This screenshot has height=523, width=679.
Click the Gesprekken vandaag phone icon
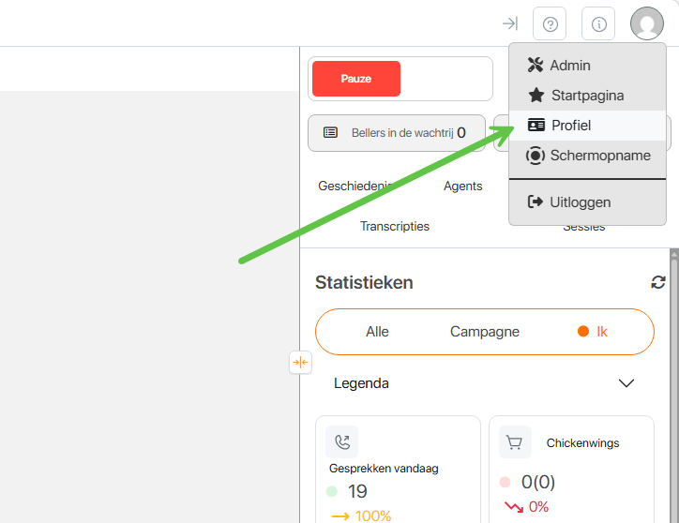click(x=342, y=442)
